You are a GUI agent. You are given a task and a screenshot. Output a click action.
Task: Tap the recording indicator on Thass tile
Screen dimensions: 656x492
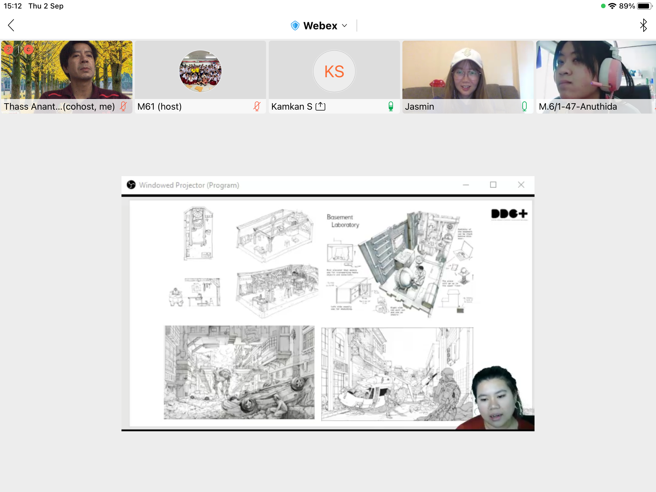pyautogui.click(x=29, y=50)
